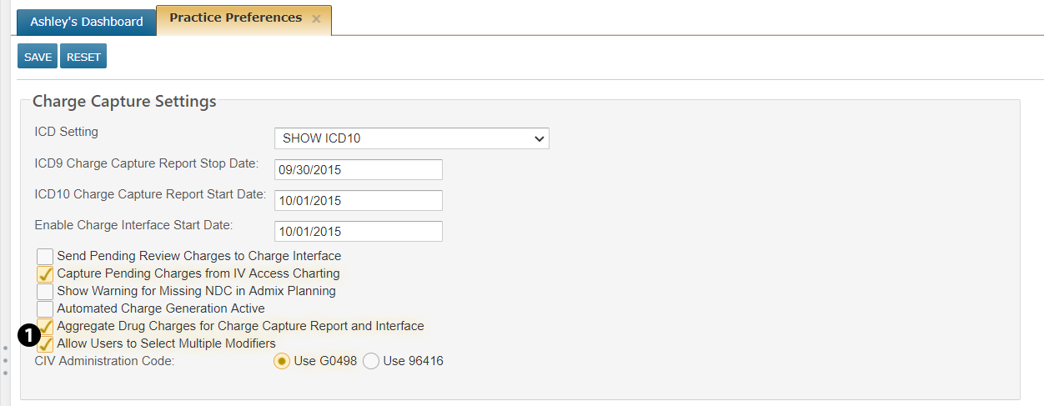Click the Charge Capture Settings heading
1044x406 pixels.
(x=124, y=102)
